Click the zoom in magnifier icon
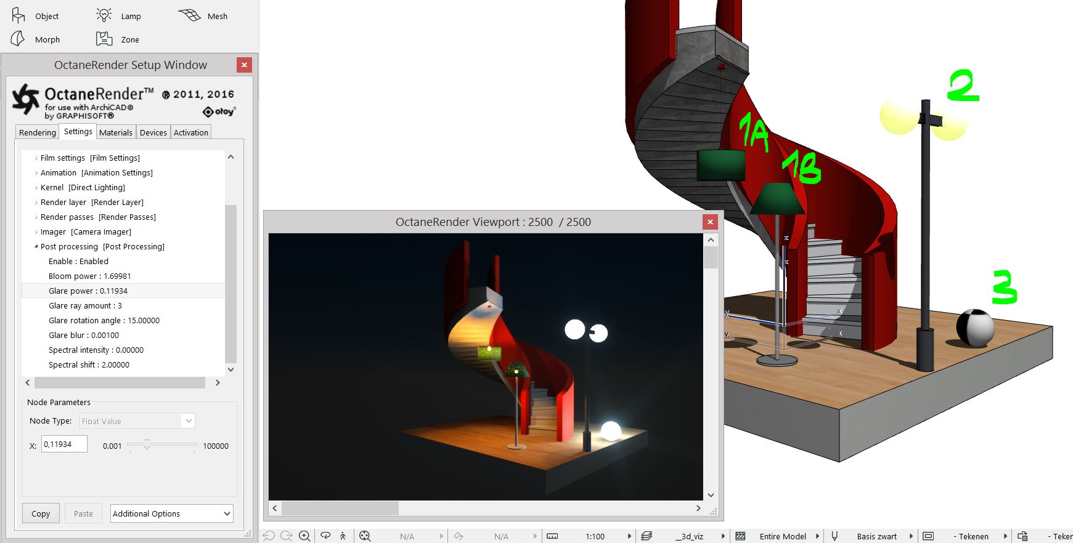 (304, 536)
